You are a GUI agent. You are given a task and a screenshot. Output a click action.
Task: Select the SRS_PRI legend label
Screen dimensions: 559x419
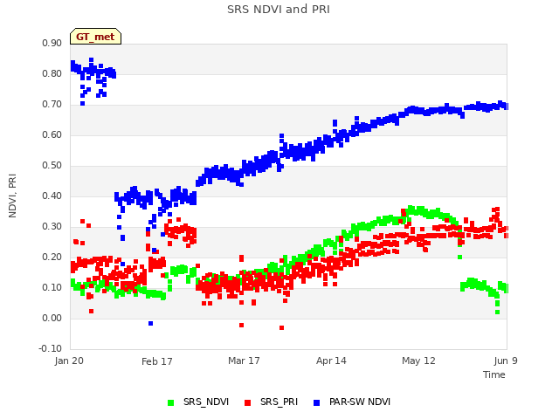tap(279, 402)
